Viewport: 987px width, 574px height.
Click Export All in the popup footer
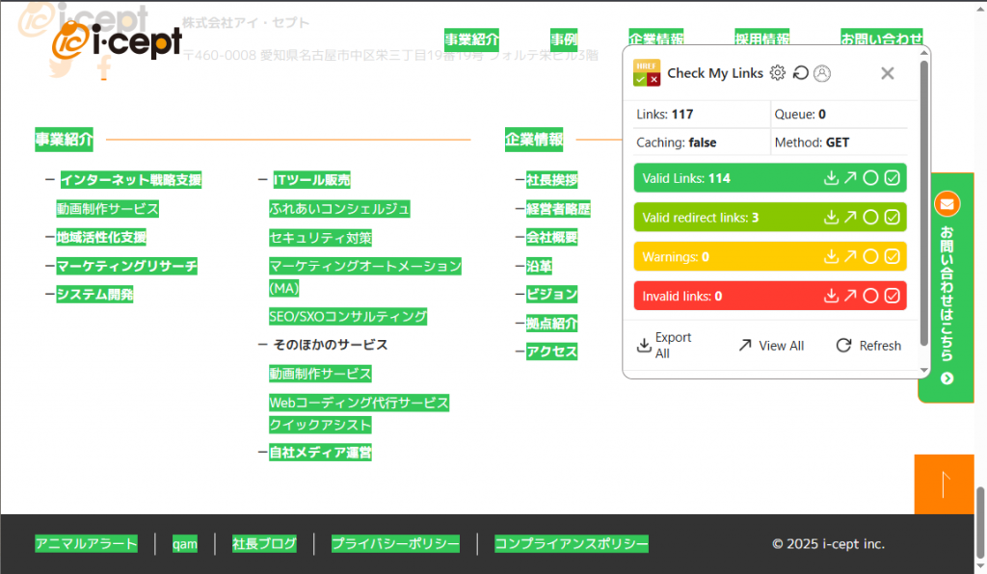(x=663, y=345)
